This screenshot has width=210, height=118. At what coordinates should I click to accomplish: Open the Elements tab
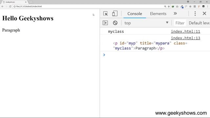coord(158,14)
